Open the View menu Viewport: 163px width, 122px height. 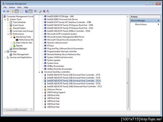[x=19, y=7]
